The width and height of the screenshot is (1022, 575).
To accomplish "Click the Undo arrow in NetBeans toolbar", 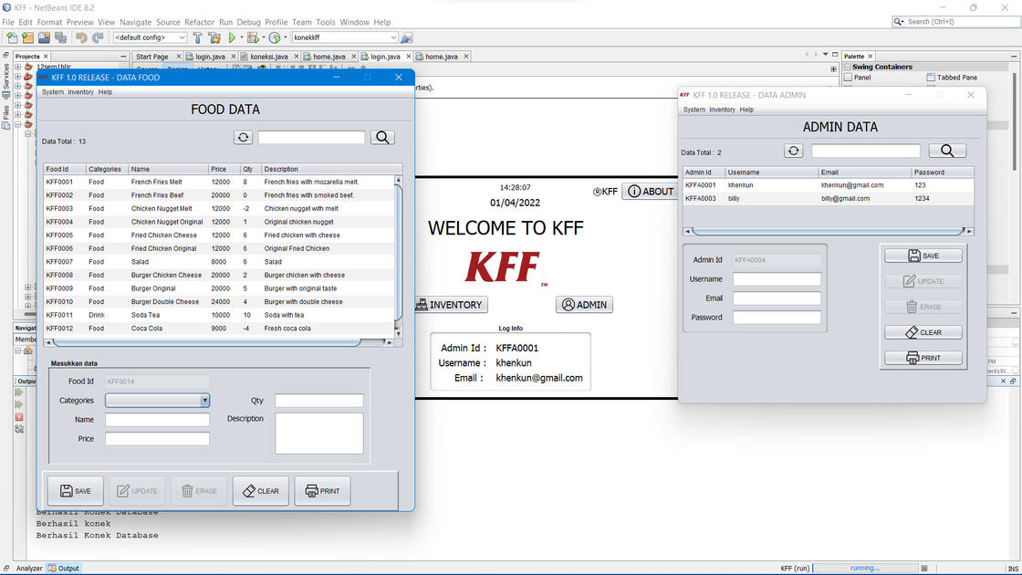I will 81,37.
